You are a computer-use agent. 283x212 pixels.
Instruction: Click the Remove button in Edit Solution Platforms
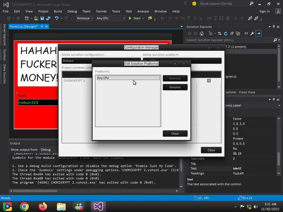click(175, 78)
